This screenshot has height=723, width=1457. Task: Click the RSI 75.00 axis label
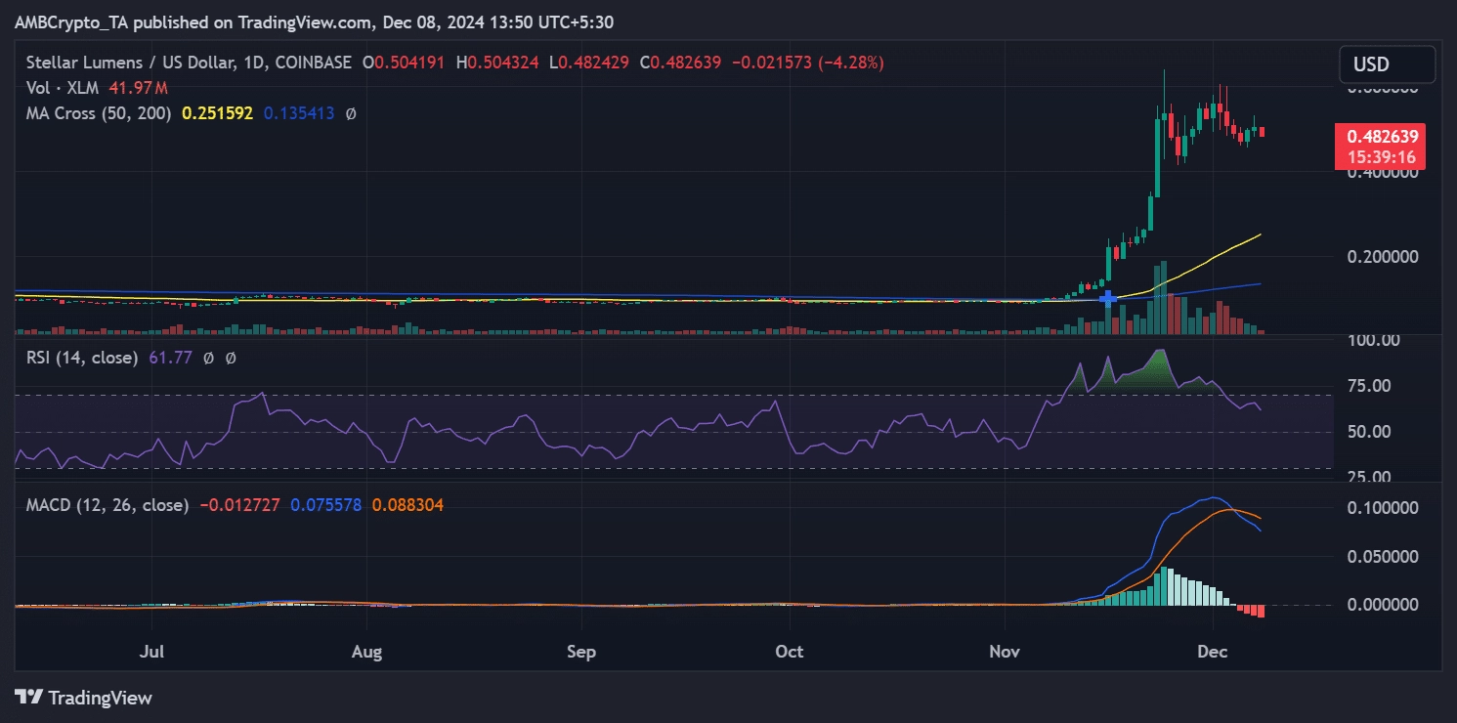pos(1371,385)
